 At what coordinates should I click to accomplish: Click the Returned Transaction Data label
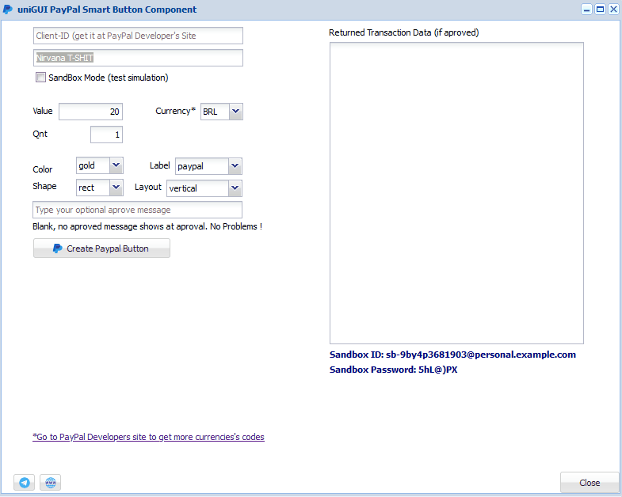click(x=404, y=32)
